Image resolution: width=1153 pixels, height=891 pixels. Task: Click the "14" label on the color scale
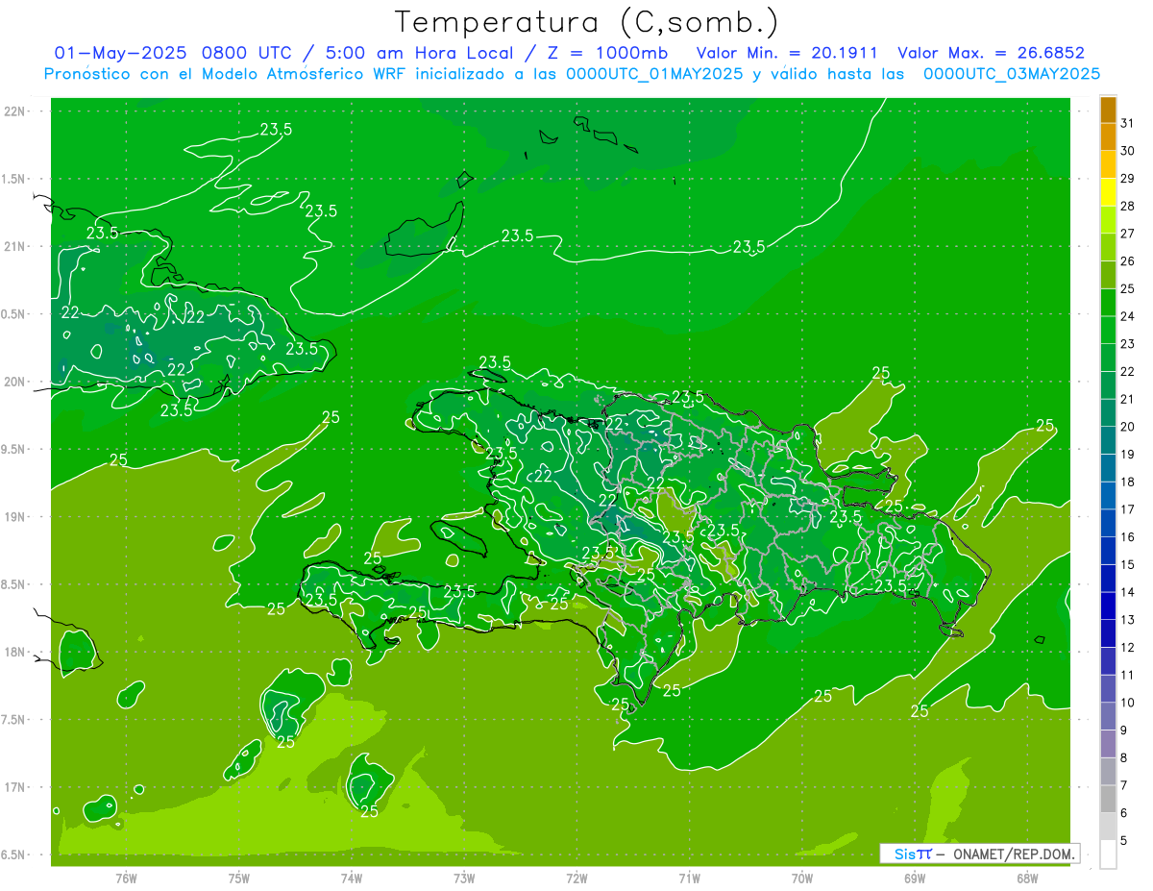[1127, 592]
